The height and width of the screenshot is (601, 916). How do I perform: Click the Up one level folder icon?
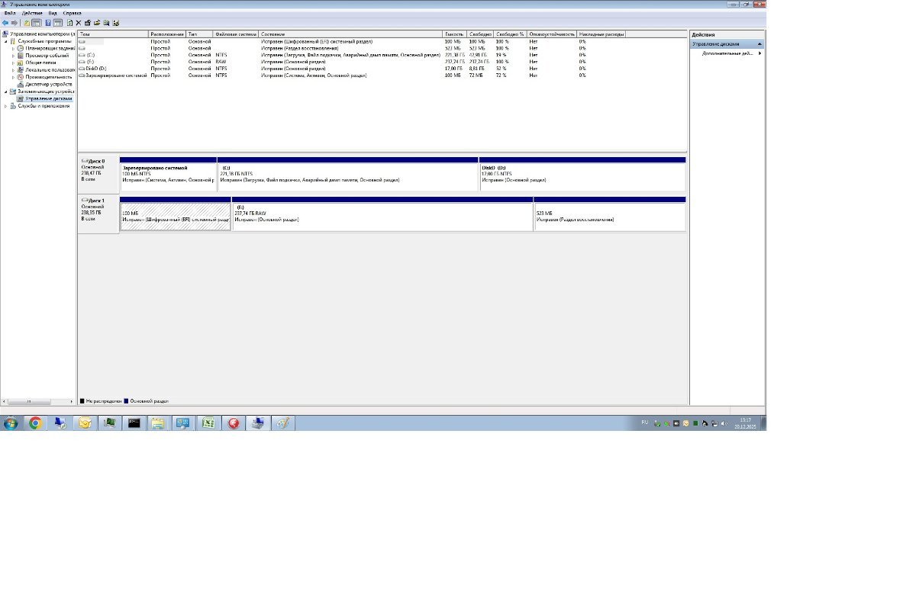27,23
